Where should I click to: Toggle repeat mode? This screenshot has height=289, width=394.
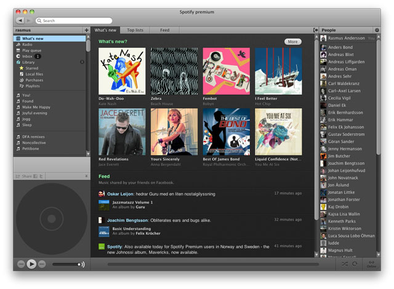point(355,264)
